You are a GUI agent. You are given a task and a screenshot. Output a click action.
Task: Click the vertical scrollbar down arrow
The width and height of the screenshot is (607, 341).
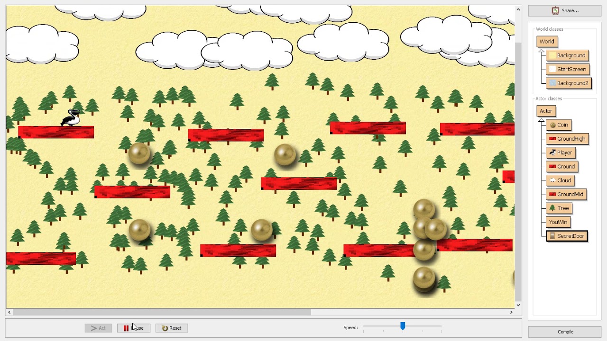pos(518,305)
